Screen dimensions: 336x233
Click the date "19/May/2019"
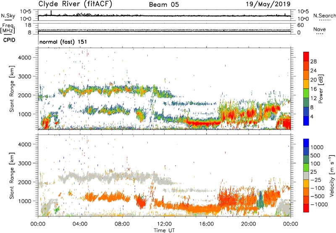(x=268, y=4)
